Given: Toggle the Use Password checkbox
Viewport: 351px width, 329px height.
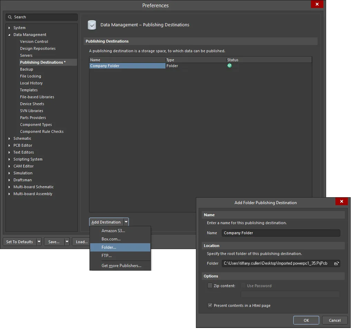Looking at the screenshot, I should [243, 285].
